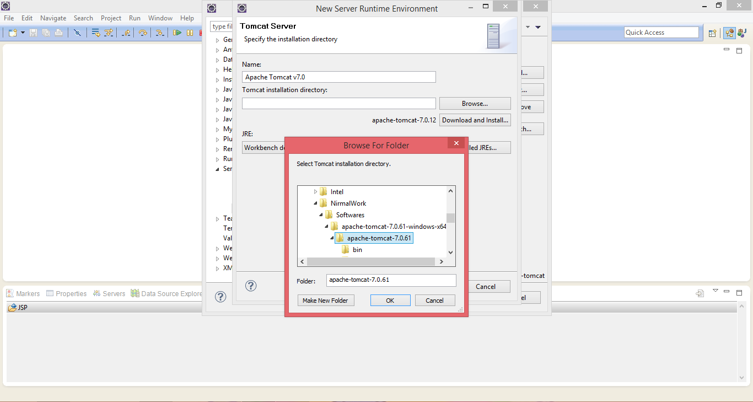Focus the Quick Access search field

661,33
